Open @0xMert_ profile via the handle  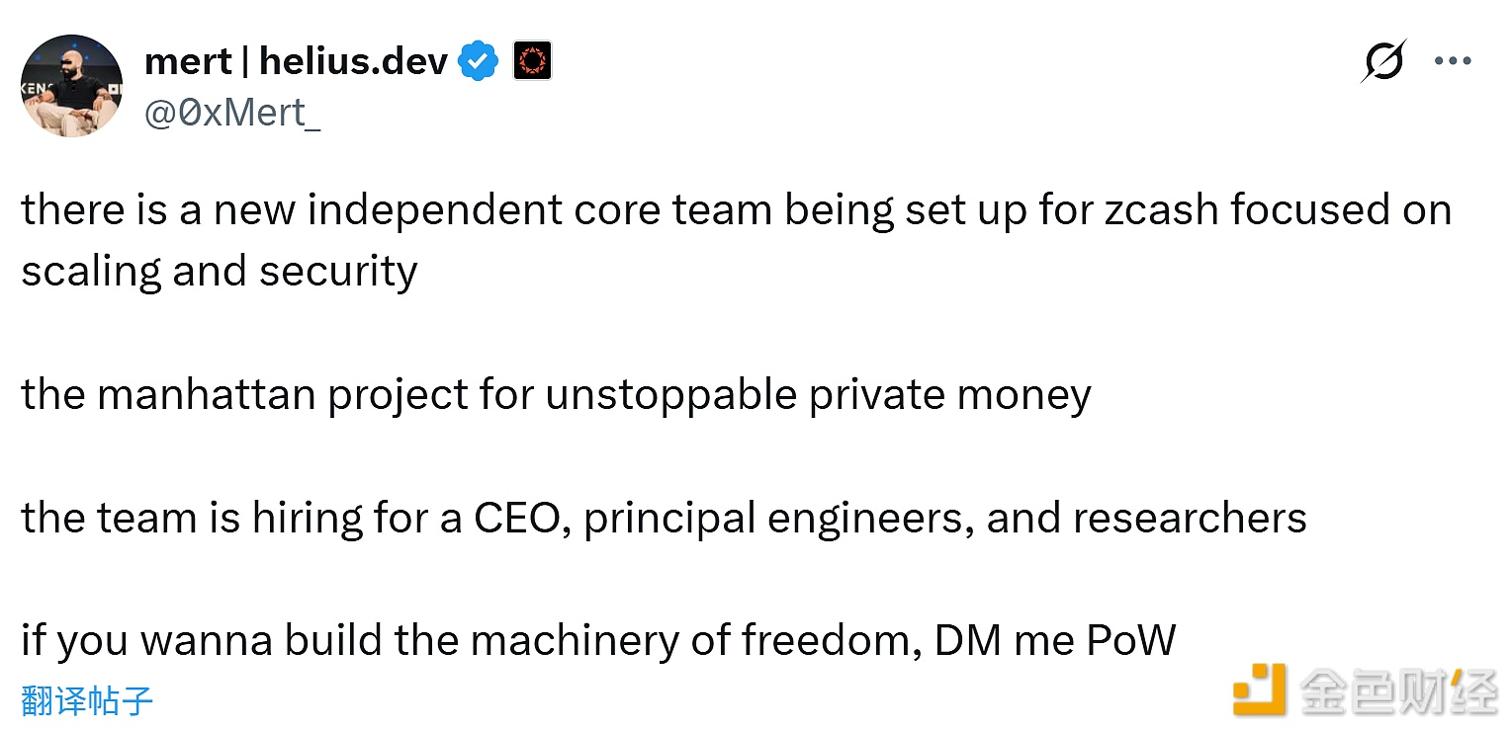pos(232,111)
